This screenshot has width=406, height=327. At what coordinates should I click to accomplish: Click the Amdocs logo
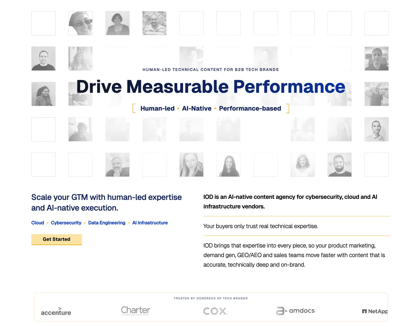click(295, 311)
